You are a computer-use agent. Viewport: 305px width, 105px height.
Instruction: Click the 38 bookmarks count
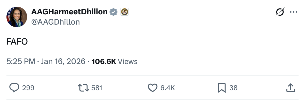tap(233, 88)
